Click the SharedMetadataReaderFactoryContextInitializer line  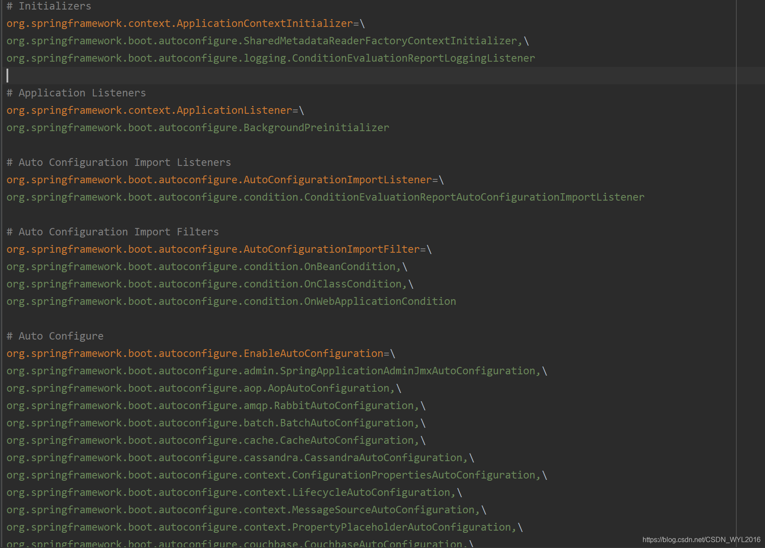coord(267,41)
